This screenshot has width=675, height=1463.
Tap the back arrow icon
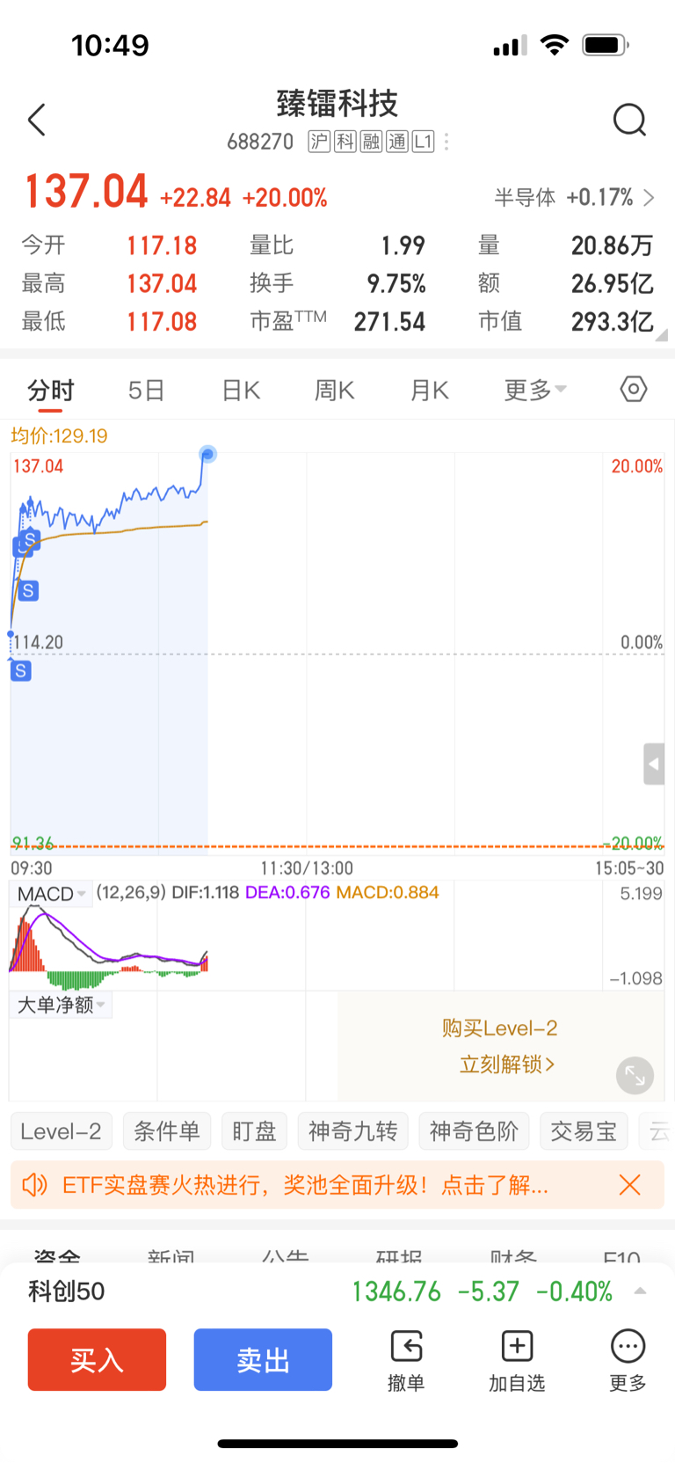click(x=36, y=120)
